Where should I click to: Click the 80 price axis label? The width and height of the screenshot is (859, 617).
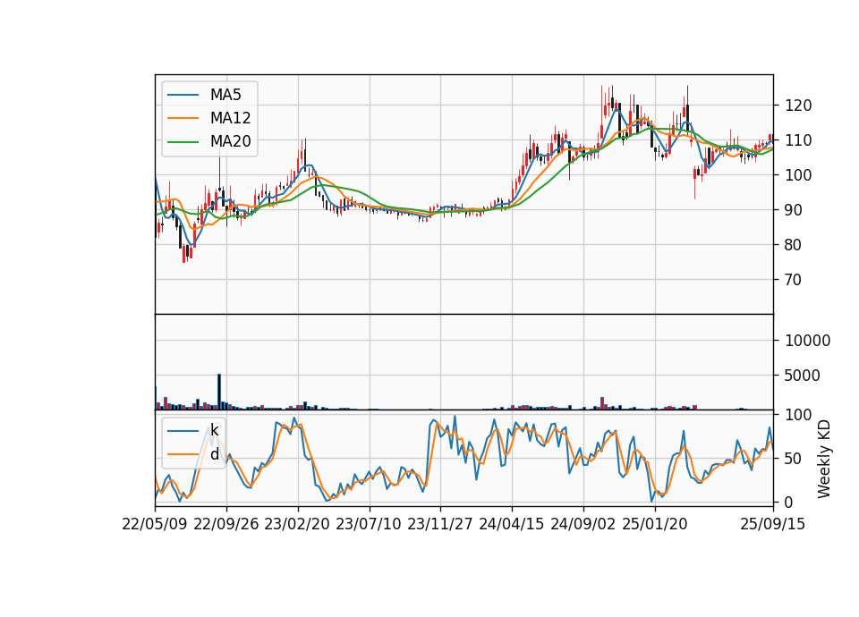click(x=794, y=245)
